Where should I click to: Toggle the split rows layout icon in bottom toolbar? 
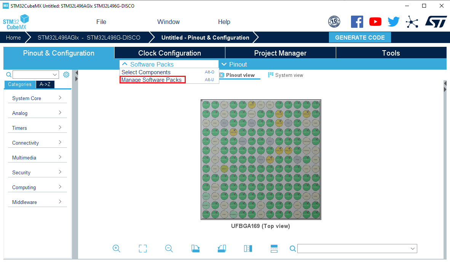point(274,249)
